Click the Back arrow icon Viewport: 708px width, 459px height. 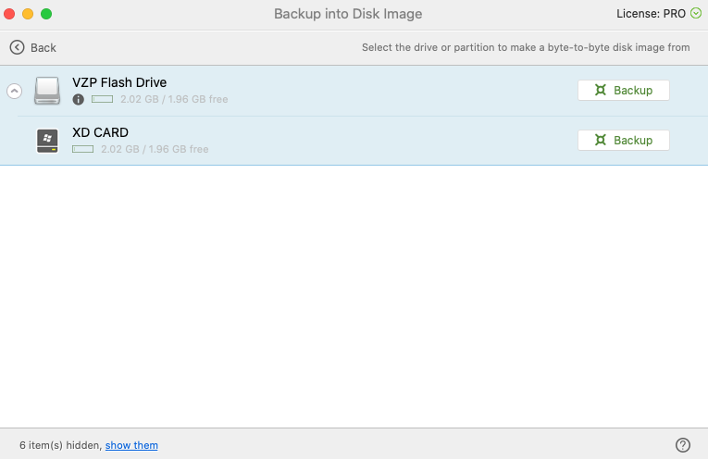(17, 47)
